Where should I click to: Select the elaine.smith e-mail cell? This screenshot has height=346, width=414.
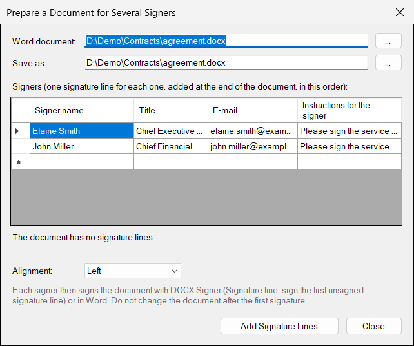[253, 131]
